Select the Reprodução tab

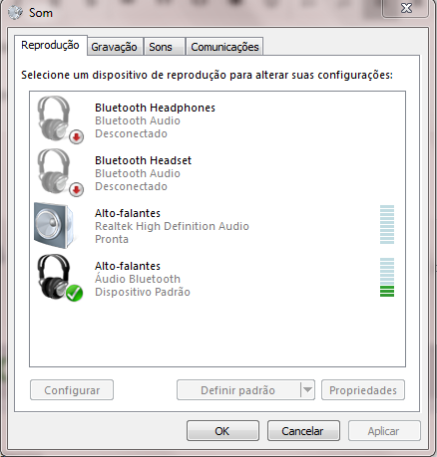(x=50, y=45)
